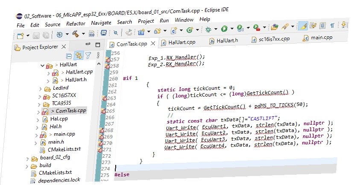The height and width of the screenshot is (185, 351).
Task: Expand the board_02_cfg folder
Action: coord(27,159)
